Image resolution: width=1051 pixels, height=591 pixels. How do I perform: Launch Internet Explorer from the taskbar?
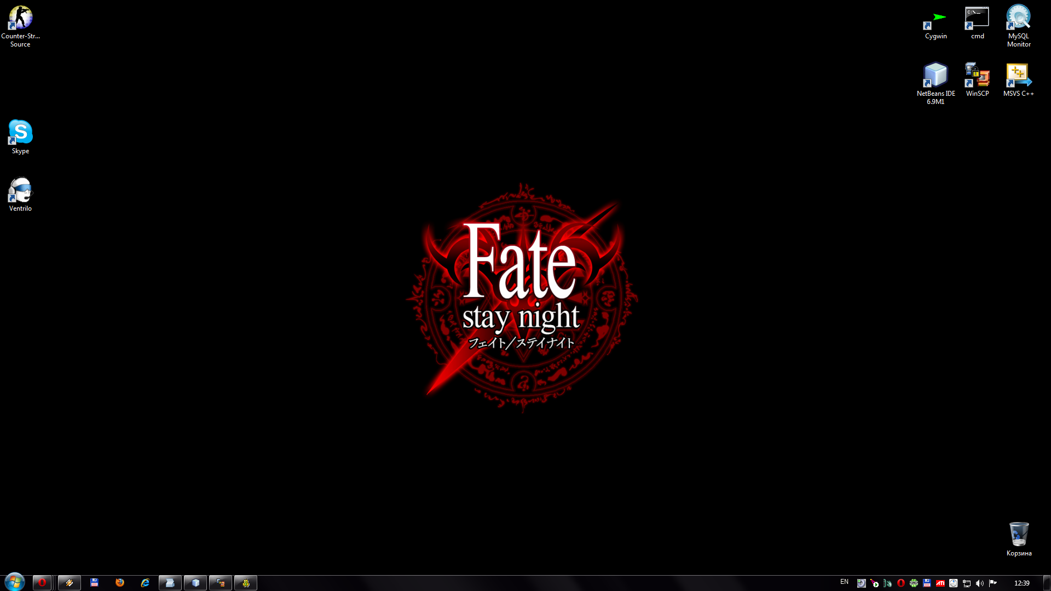(145, 583)
